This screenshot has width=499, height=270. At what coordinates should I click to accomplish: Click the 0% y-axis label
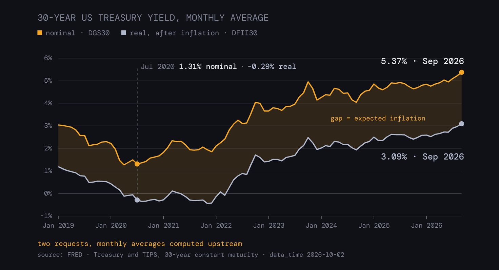pos(48,193)
